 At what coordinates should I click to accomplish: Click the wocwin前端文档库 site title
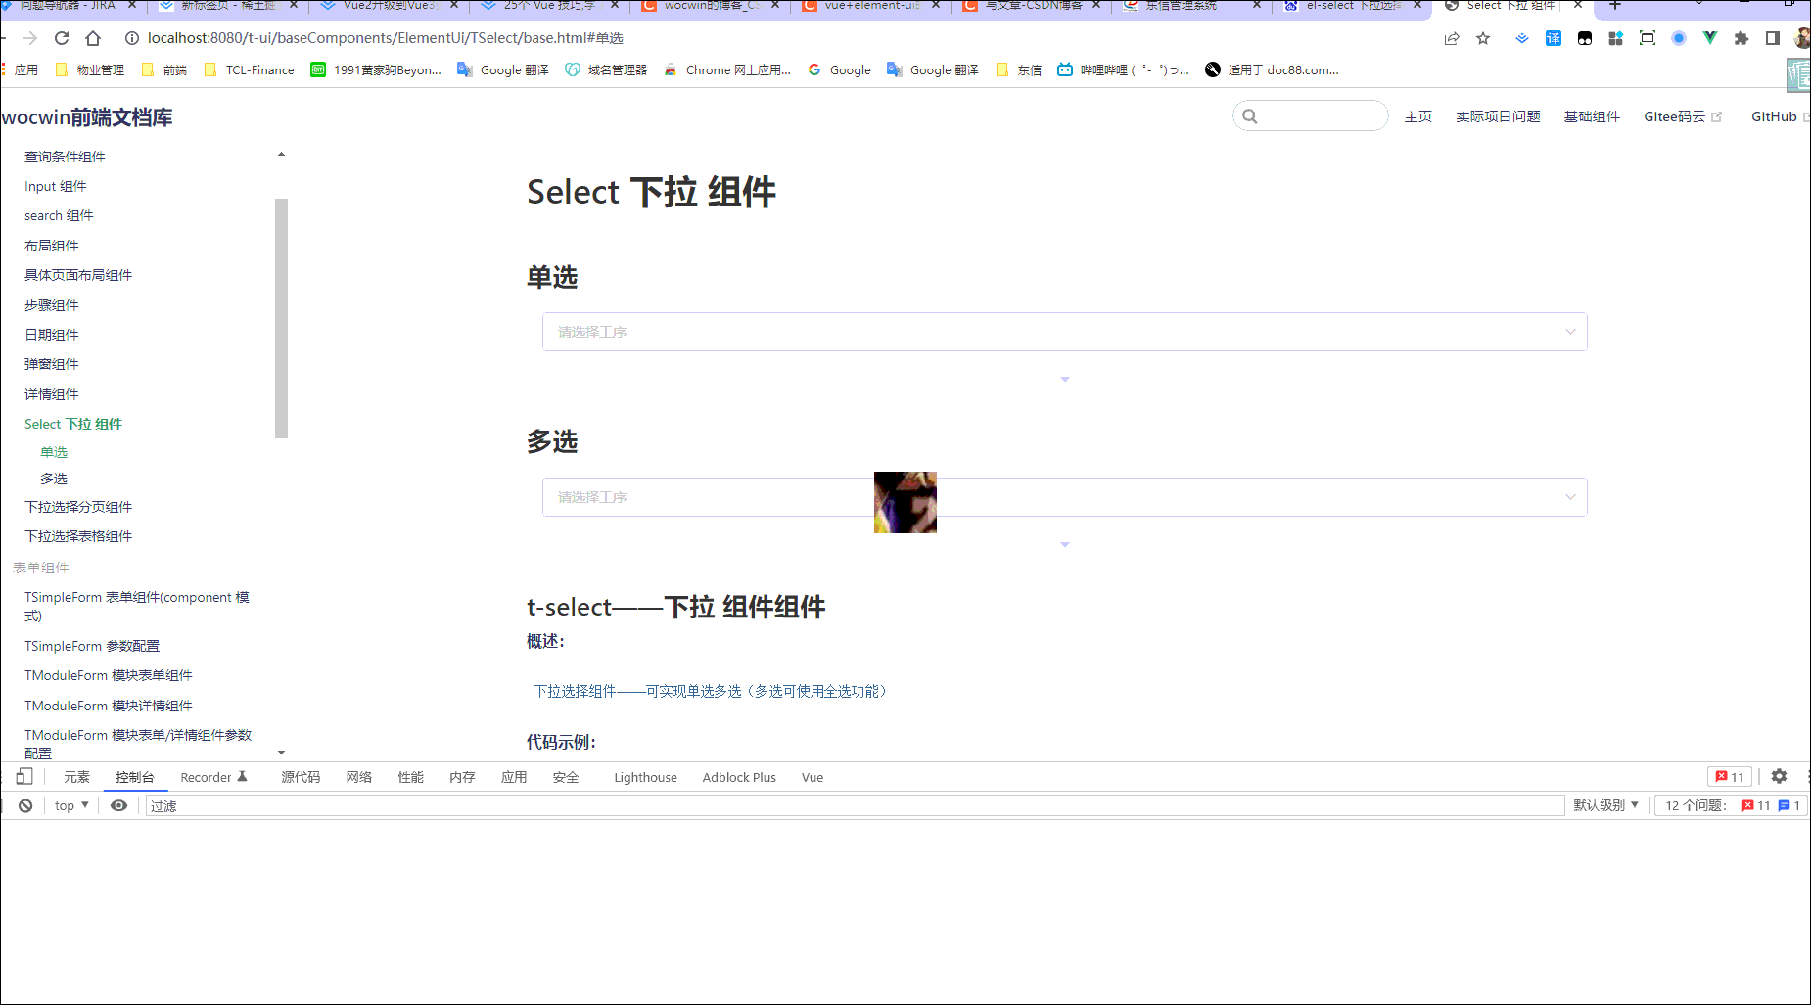tap(86, 117)
